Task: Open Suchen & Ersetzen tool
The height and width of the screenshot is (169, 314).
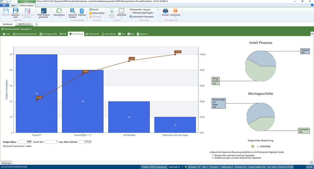Action: (x=72, y=11)
